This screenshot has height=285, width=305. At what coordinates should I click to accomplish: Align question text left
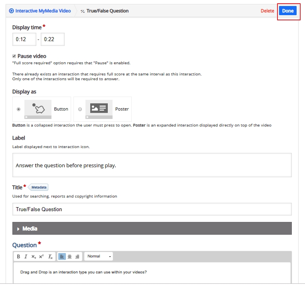click(x=62, y=256)
